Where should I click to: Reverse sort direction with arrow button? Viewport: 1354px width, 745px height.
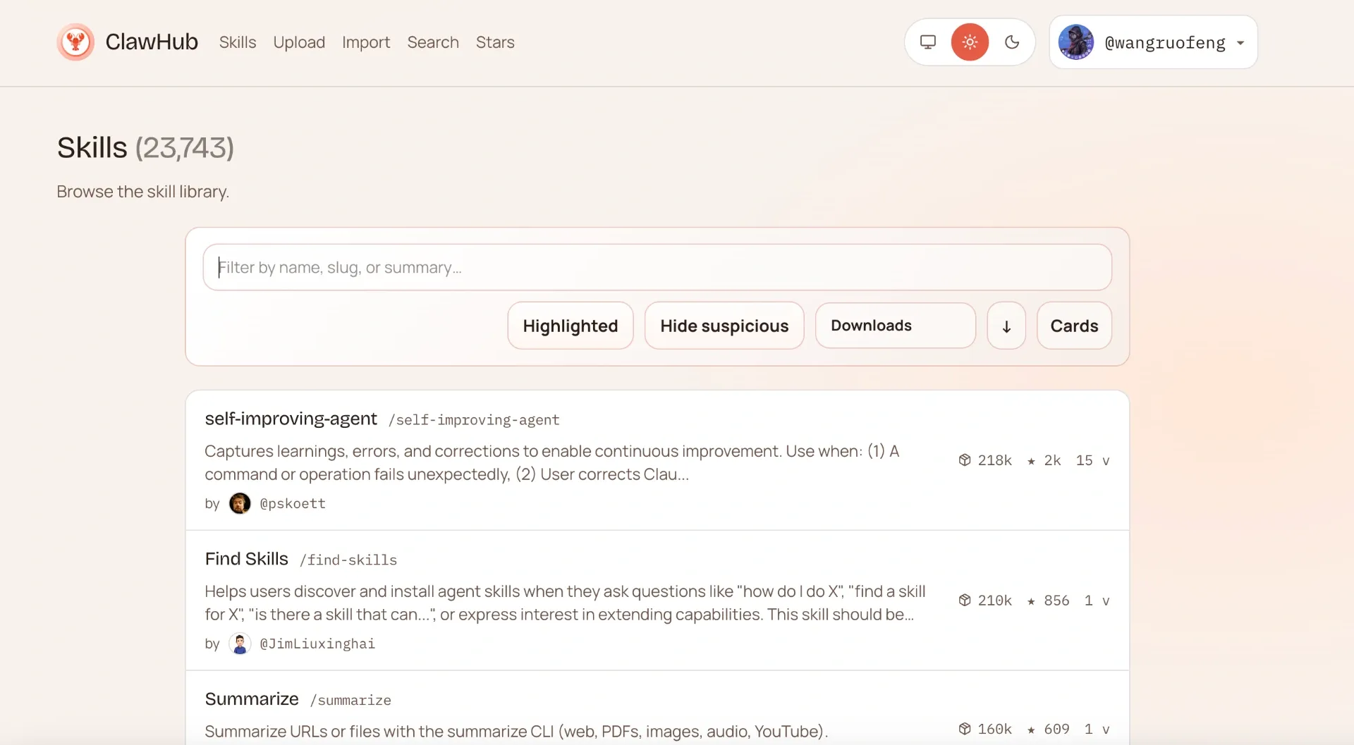tap(1006, 326)
